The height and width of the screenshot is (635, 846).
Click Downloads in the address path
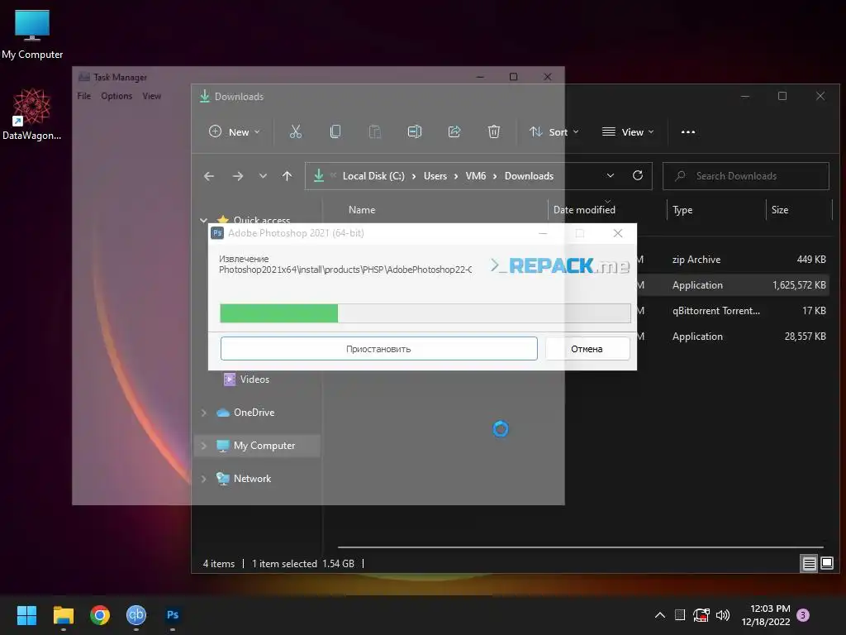[529, 176]
